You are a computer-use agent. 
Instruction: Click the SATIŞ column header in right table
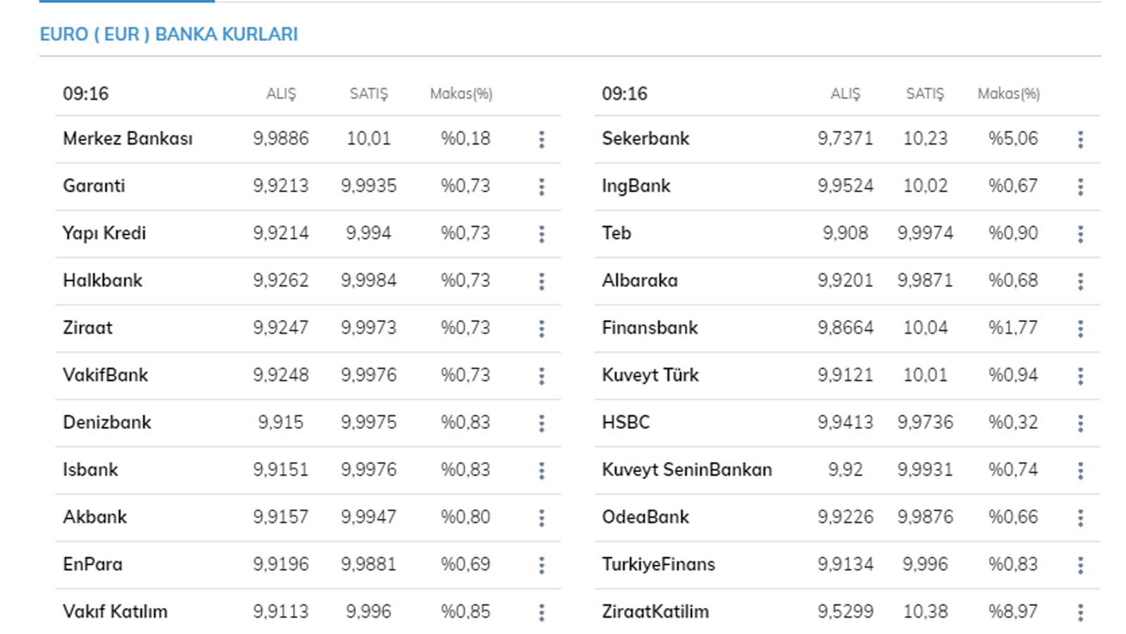tap(925, 94)
